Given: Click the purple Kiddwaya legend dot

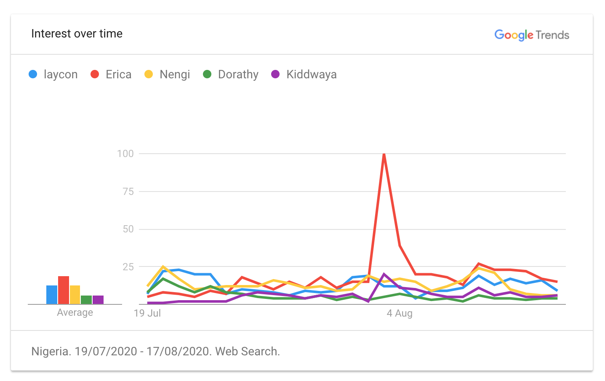Looking at the screenshot, I should click(275, 75).
